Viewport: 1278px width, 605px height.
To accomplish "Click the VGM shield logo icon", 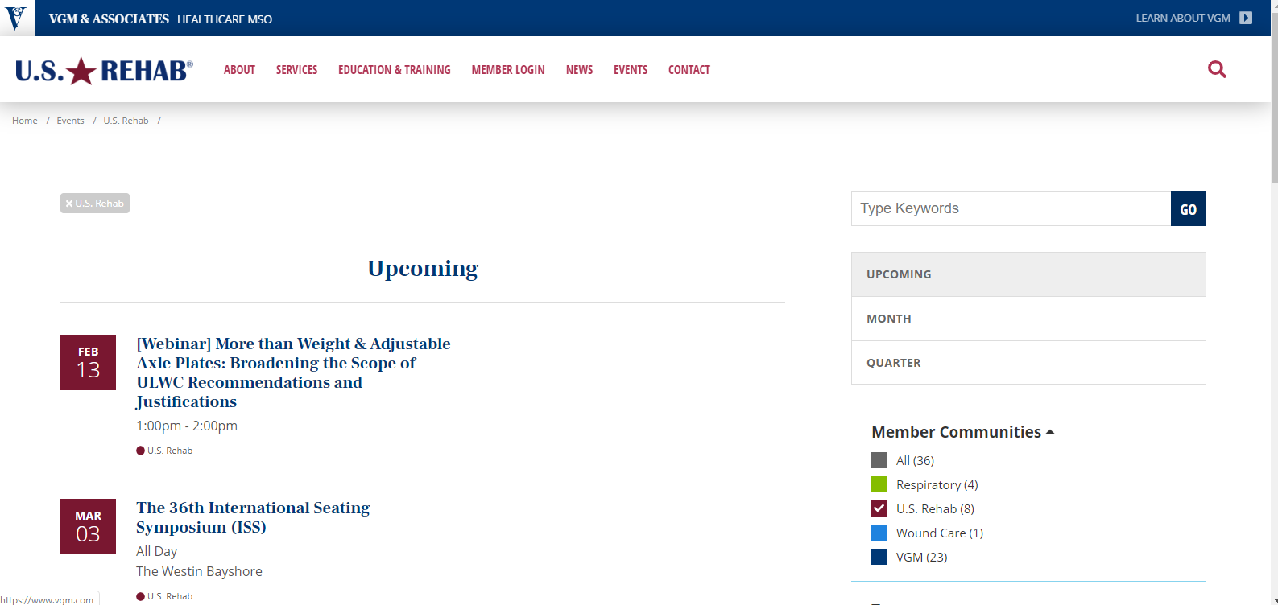I will coord(16,18).
